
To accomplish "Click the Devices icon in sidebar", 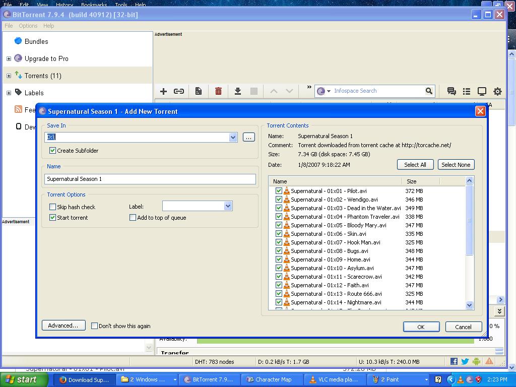I will (x=19, y=126).
